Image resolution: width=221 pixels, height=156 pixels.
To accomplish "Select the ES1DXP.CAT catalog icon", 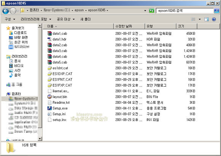I will (49, 74).
